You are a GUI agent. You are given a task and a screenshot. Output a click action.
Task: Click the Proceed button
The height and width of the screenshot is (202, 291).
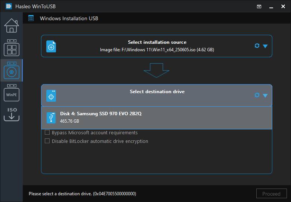[272, 194]
